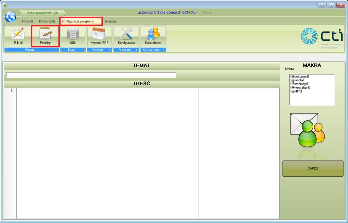Switch to the Dokumenty tab

click(x=47, y=21)
